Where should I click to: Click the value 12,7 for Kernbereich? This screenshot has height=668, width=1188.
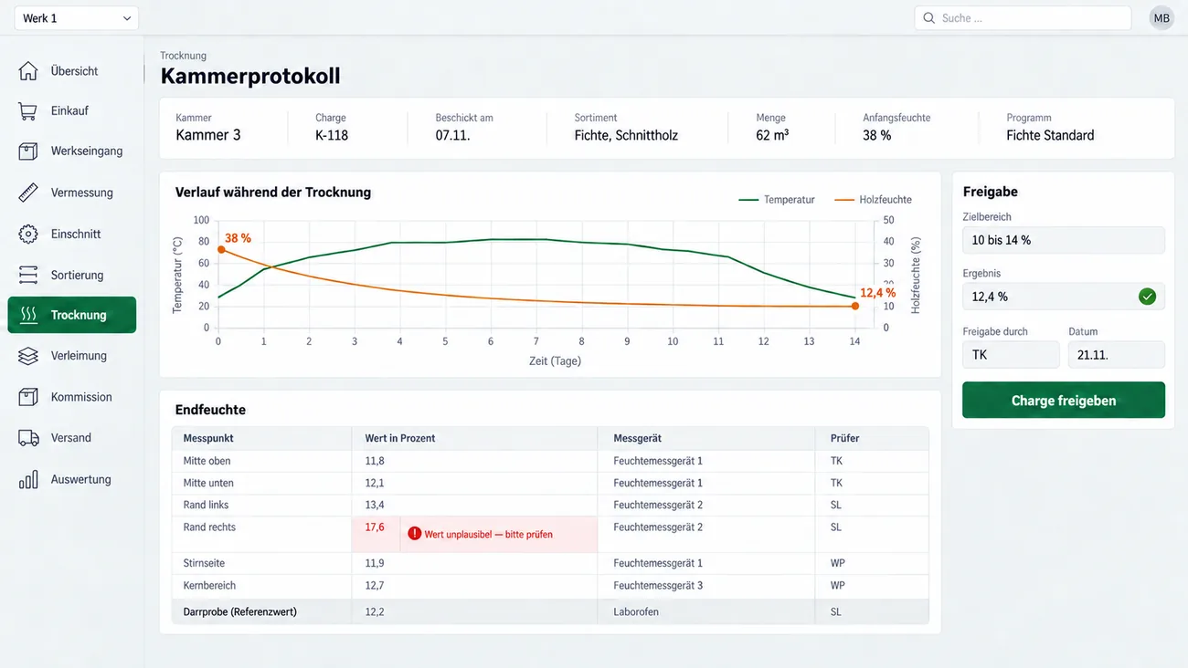(x=375, y=585)
